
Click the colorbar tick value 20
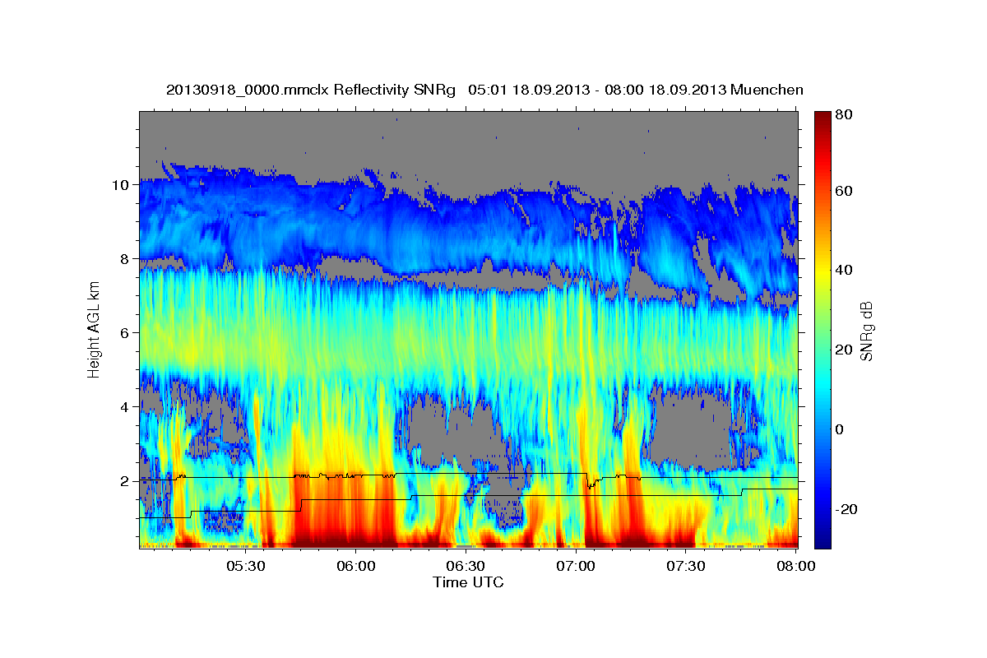(845, 350)
